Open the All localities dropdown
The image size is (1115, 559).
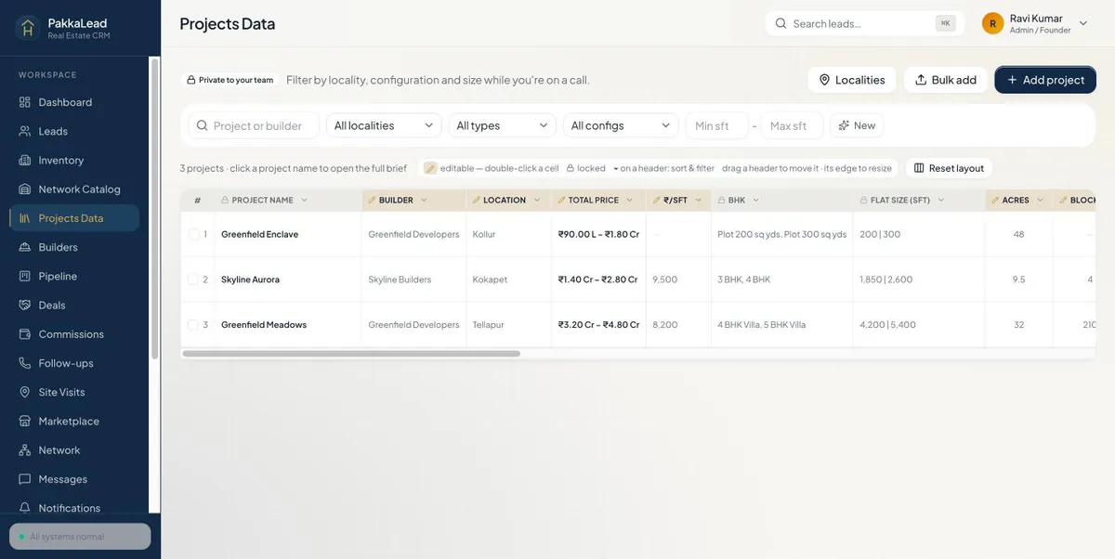pos(384,125)
